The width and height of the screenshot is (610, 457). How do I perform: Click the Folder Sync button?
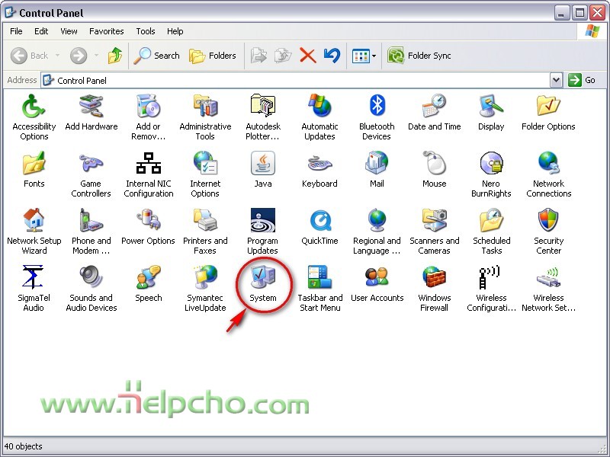pyautogui.click(x=419, y=56)
